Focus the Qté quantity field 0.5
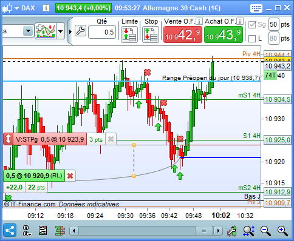 (x=102, y=32)
